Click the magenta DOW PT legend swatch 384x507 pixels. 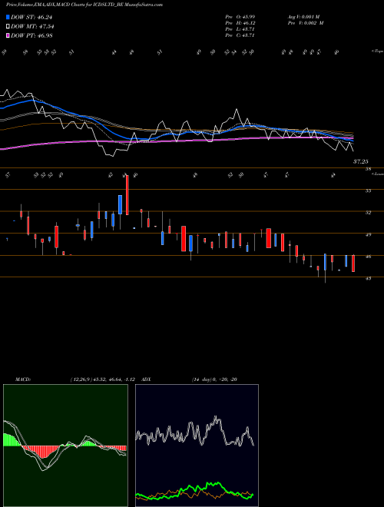8,35
